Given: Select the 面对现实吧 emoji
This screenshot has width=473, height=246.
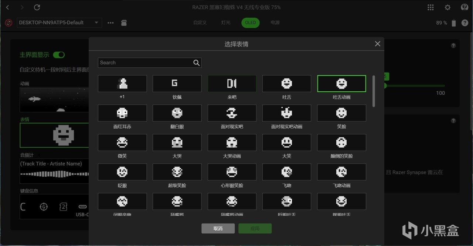Looking at the screenshot, I should click(x=232, y=113).
